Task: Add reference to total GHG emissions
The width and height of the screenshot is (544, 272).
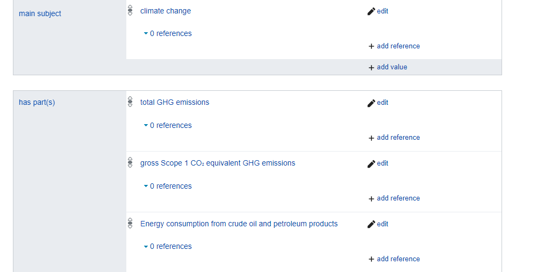Action: pos(394,138)
